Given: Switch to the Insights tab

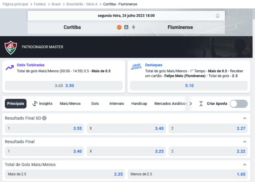Looking at the screenshot, I should coord(42,104).
